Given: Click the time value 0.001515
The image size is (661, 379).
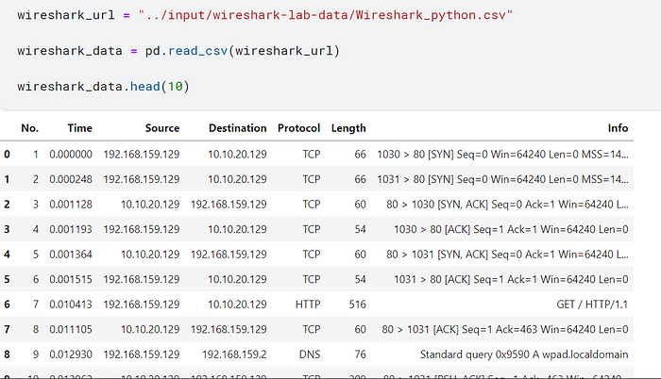Looking at the screenshot, I should [x=71, y=279].
